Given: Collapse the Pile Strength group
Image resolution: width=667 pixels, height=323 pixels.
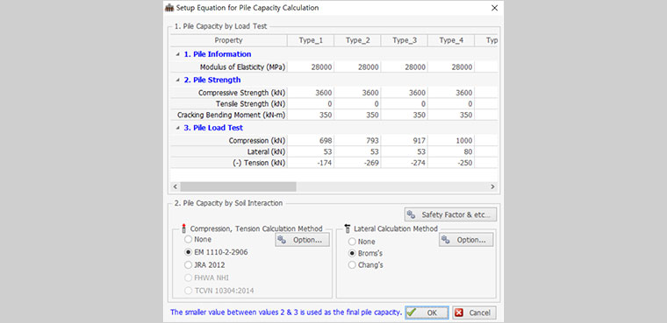Looking at the screenshot, I should [x=177, y=80].
